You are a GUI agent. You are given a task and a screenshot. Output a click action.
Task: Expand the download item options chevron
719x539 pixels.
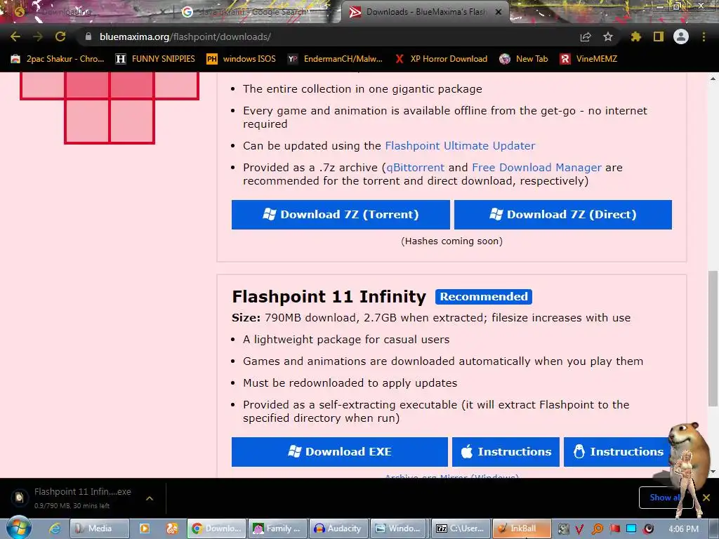pos(150,498)
